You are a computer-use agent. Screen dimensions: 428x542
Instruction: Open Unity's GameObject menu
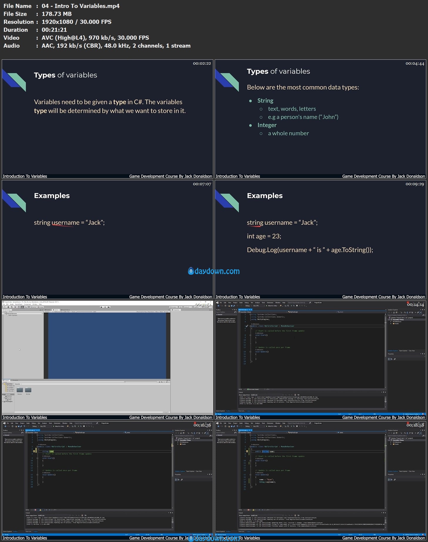click(x=19, y=304)
